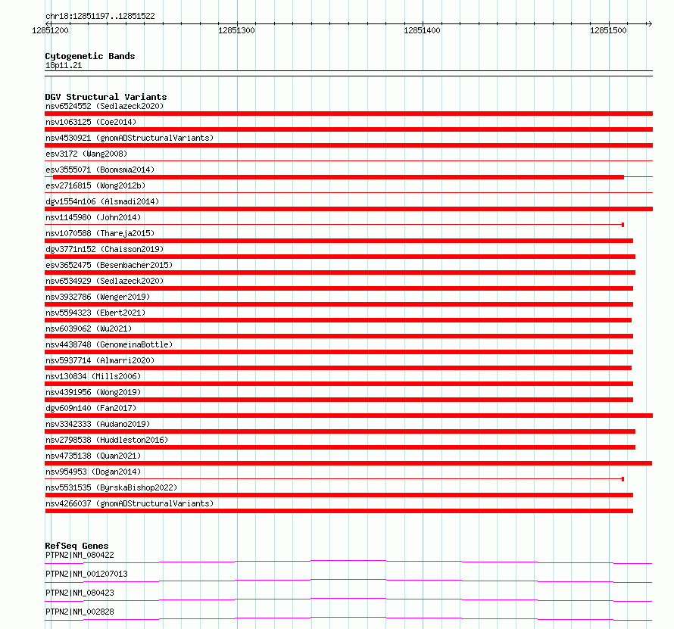
Task: Click ruler position 12851300
Action: click(236, 30)
